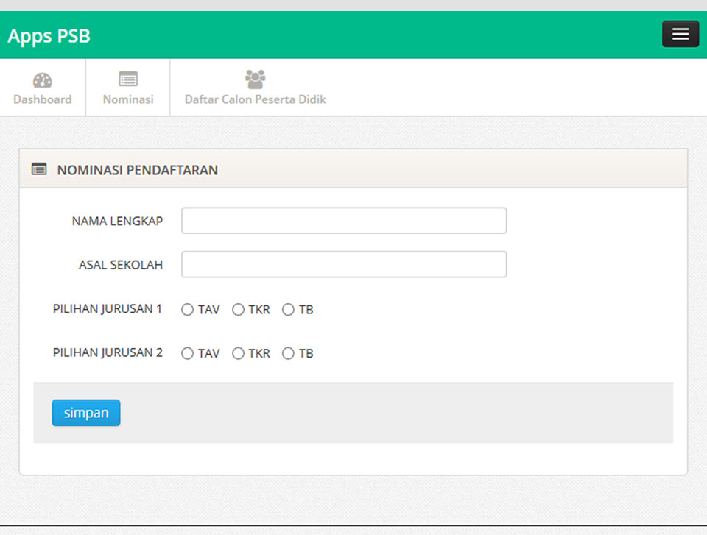The image size is (707, 535).
Task: Focus the Nama Lengkap text field
Action: click(x=344, y=221)
